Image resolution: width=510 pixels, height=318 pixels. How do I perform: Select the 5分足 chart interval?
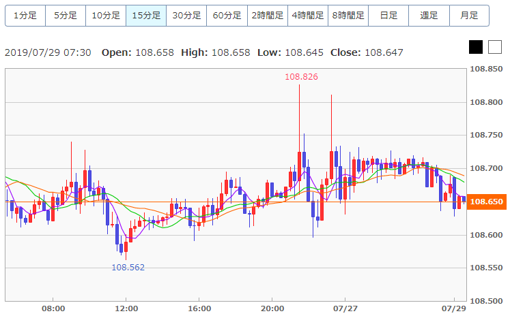(x=66, y=15)
